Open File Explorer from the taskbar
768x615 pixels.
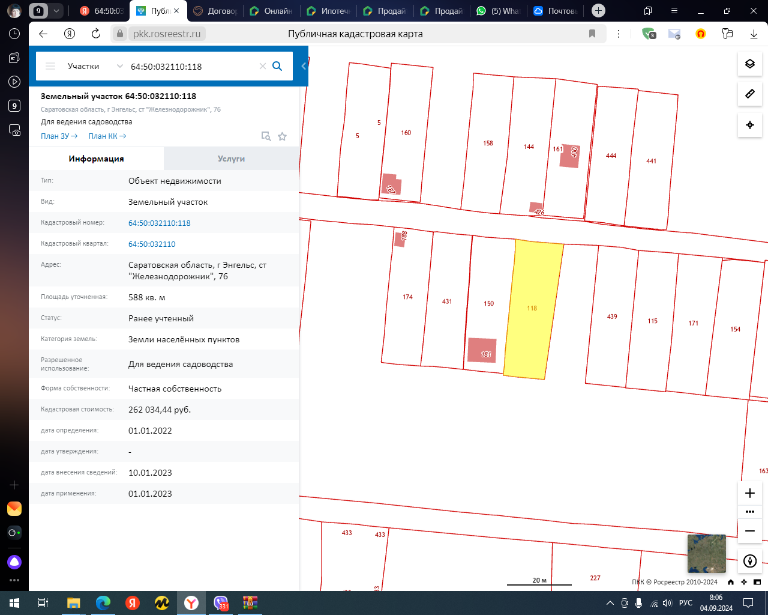pos(73,603)
